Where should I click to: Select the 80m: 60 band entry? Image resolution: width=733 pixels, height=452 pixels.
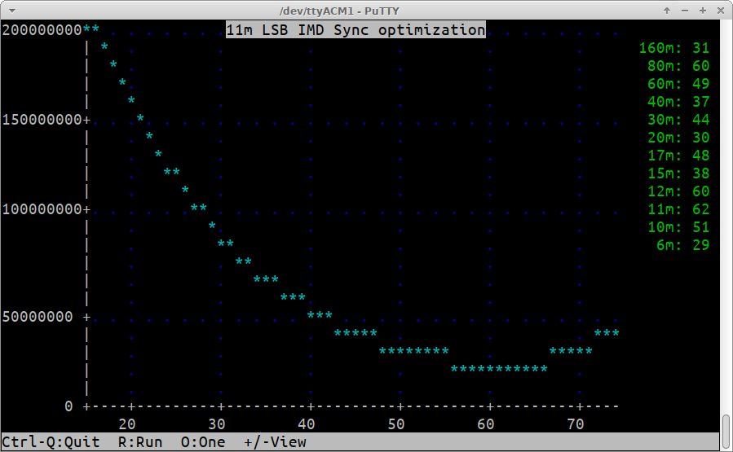click(x=678, y=66)
